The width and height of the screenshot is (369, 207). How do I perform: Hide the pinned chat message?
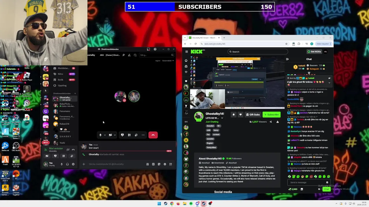pyautogui.click(x=329, y=78)
